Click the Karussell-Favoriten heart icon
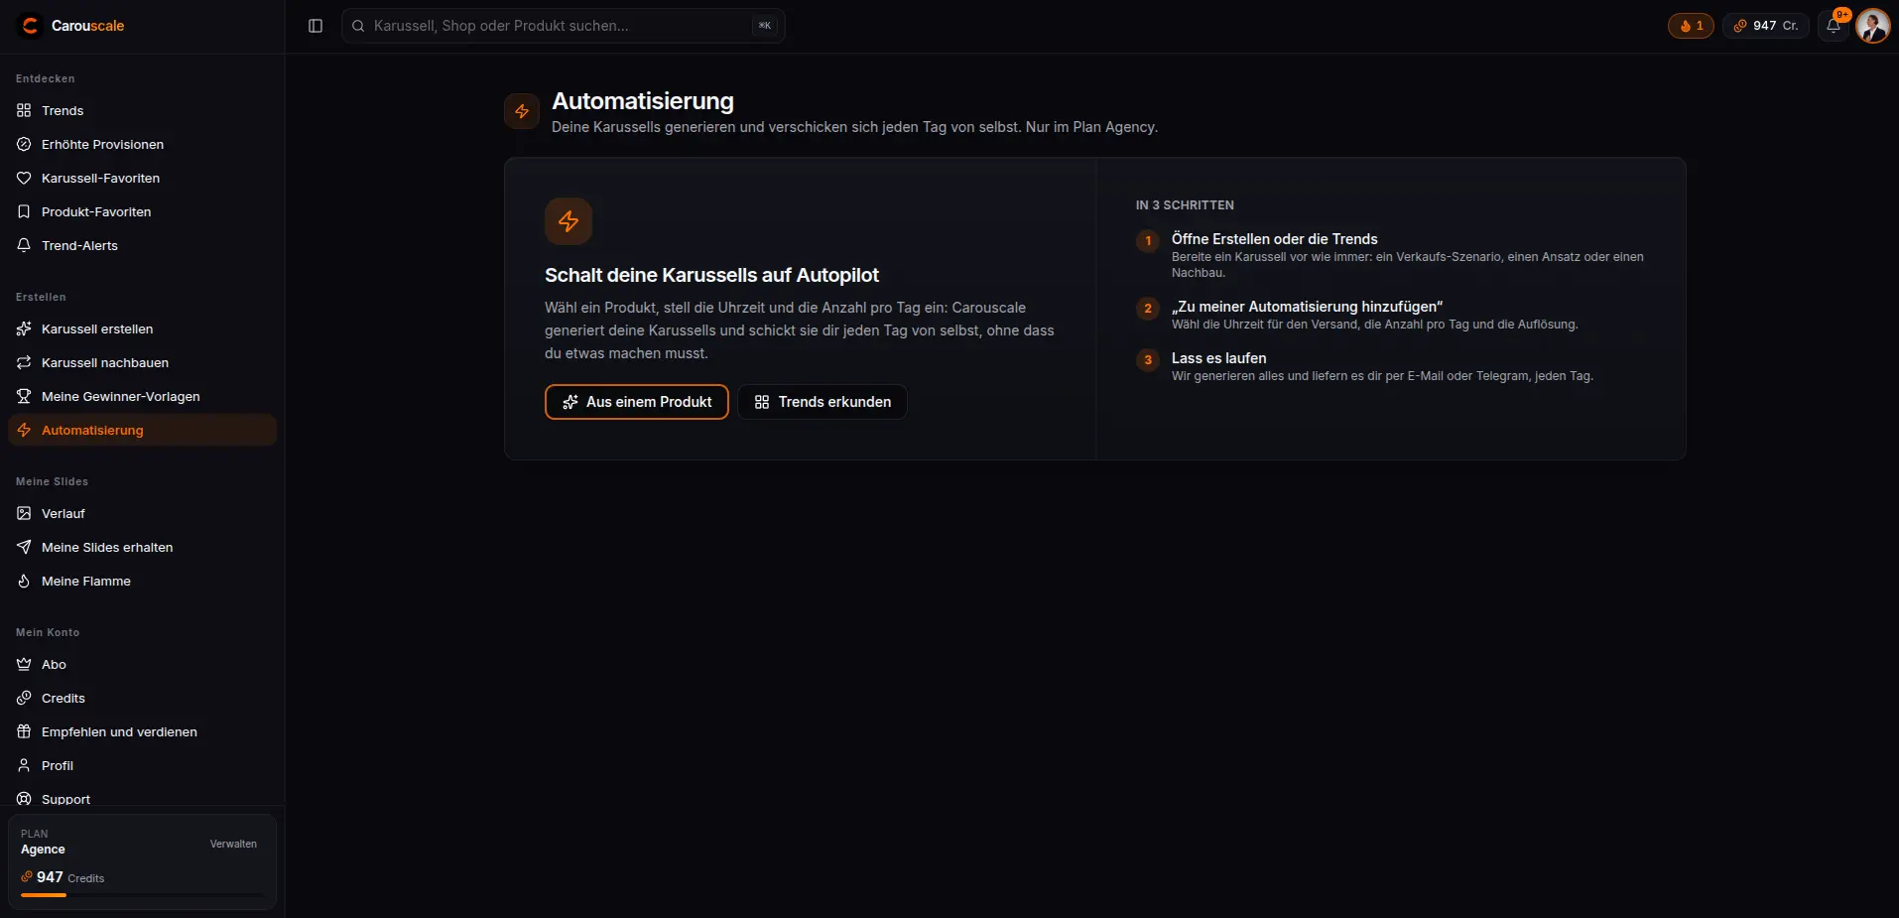Screen dimensions: 1899x918 pyautogui.click(x=24, y=178)
